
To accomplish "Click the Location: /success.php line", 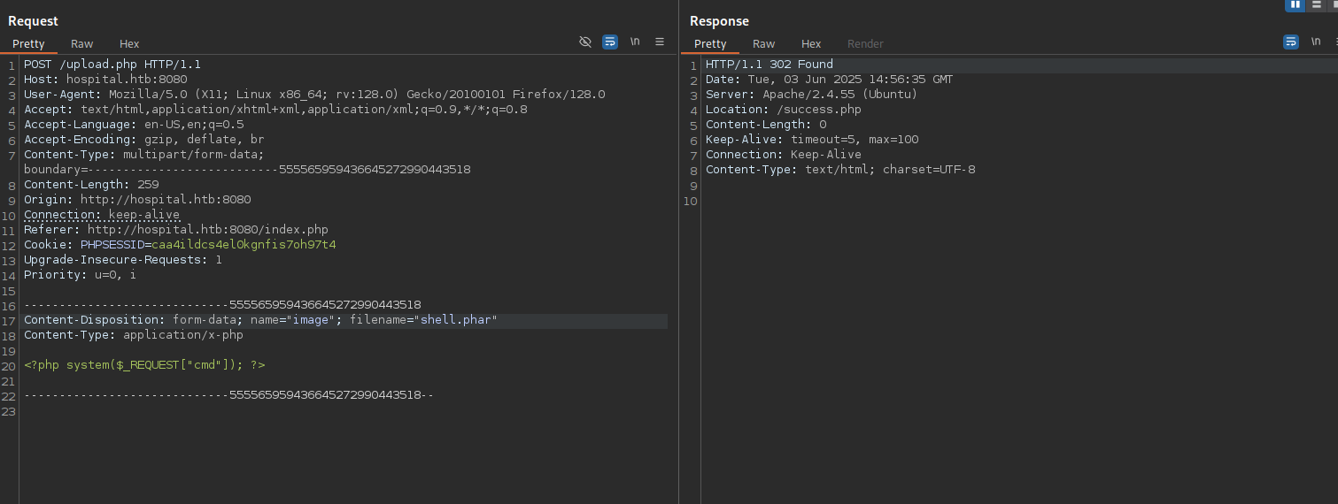I will (x=784, y=110).
